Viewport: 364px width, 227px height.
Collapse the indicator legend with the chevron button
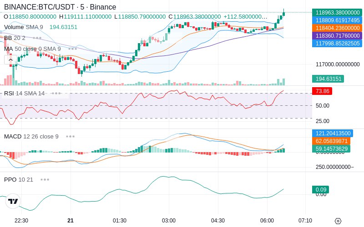(10, 60)
